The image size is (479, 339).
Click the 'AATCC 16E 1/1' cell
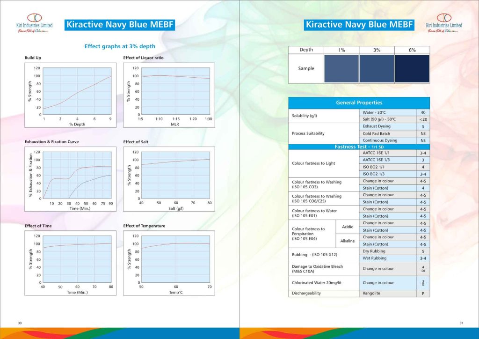[x=388, y=153]
